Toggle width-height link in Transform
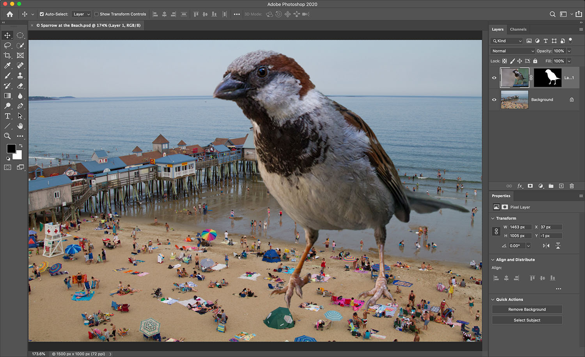Screen dimensions: 585x357 coord(496,231)
